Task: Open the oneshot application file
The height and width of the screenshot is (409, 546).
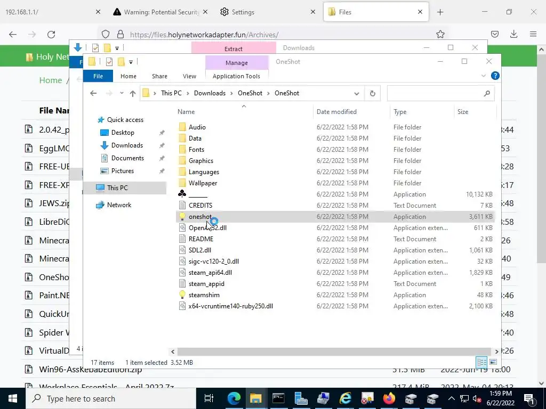Action: coord(200,217)
